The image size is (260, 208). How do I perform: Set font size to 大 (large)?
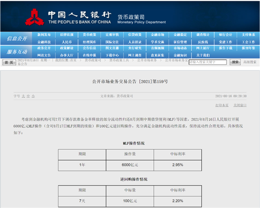click(23, 96)
